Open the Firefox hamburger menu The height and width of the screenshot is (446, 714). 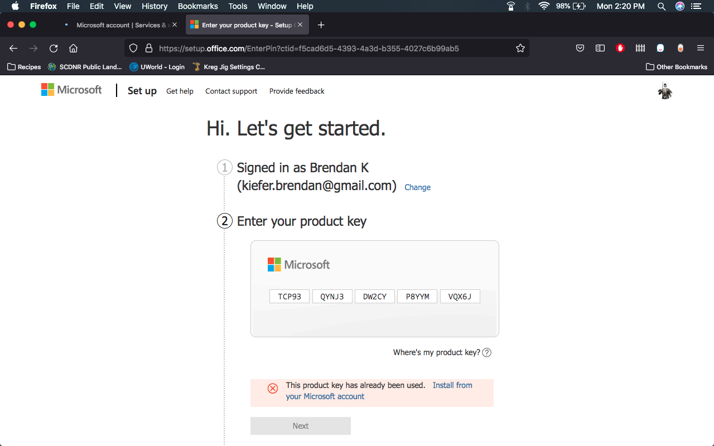(x=701, y=49)
